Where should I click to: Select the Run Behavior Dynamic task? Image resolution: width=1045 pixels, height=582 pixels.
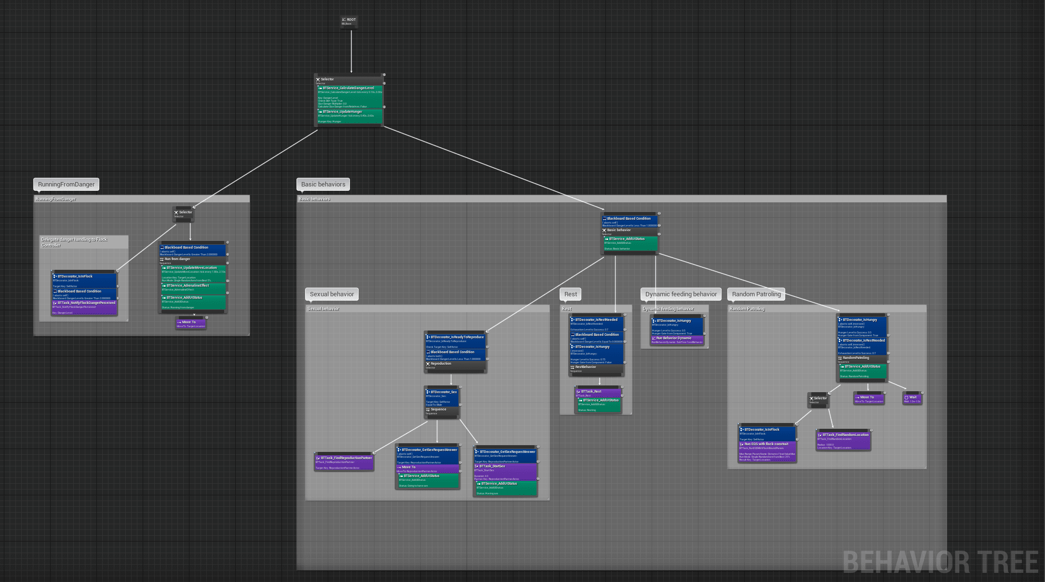[677, 340]
